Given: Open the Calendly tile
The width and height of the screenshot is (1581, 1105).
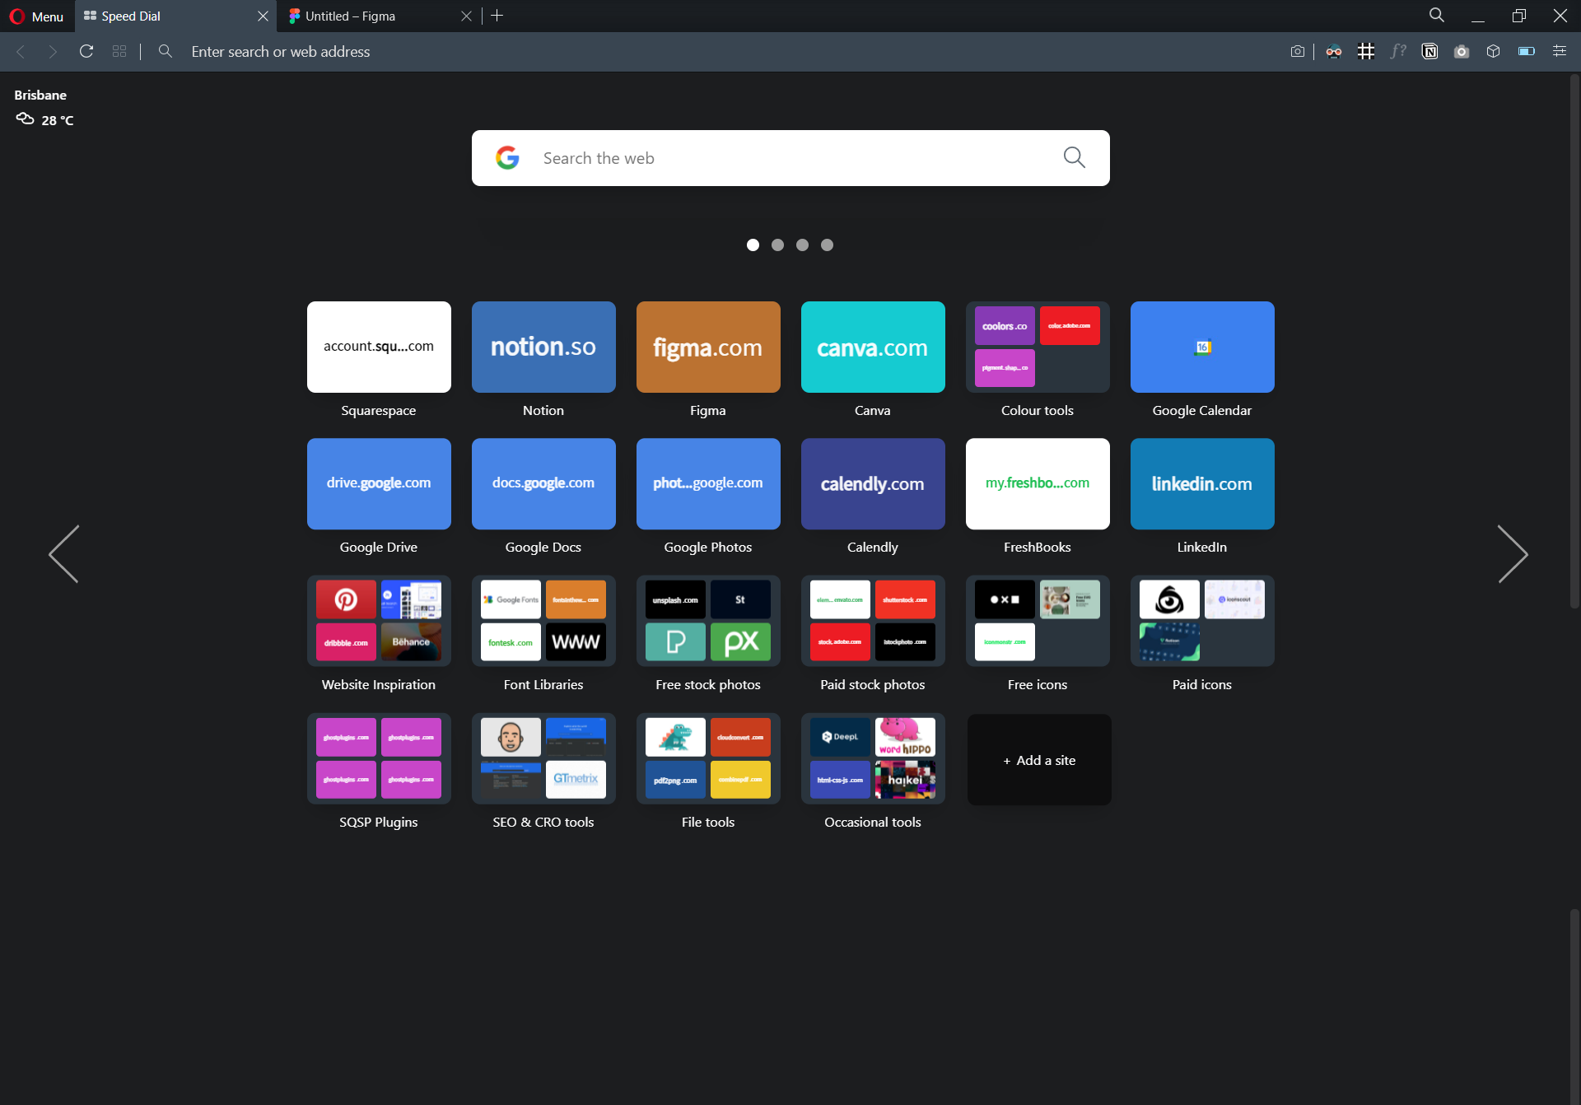Looking at the screenshot, I should (873, 483).
